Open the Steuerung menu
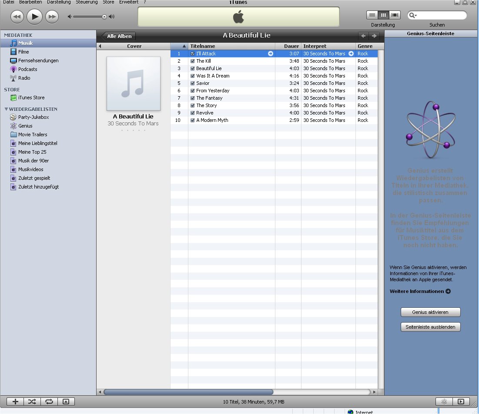Viewport: 479px width, 414px height. tap(87, 2)
